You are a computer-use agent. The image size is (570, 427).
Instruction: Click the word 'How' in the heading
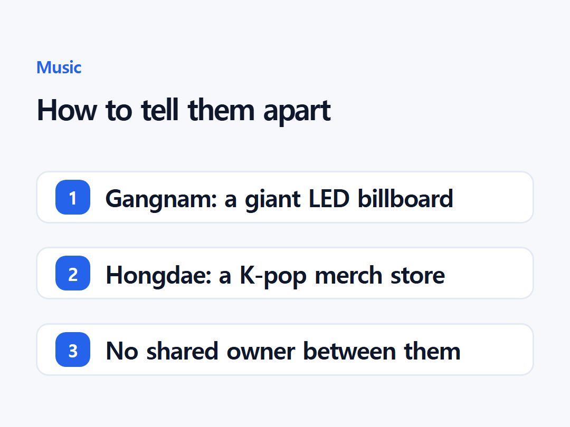67,110
